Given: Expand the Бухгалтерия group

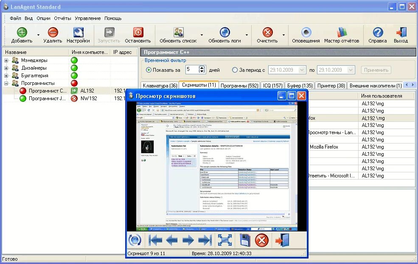Looking at the screenshot, I should tap(6, 76).
